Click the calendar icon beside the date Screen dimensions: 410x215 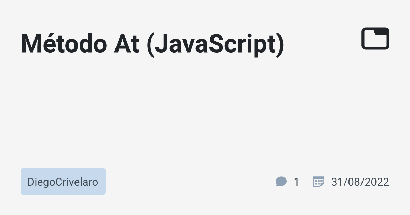pos(318,182)
